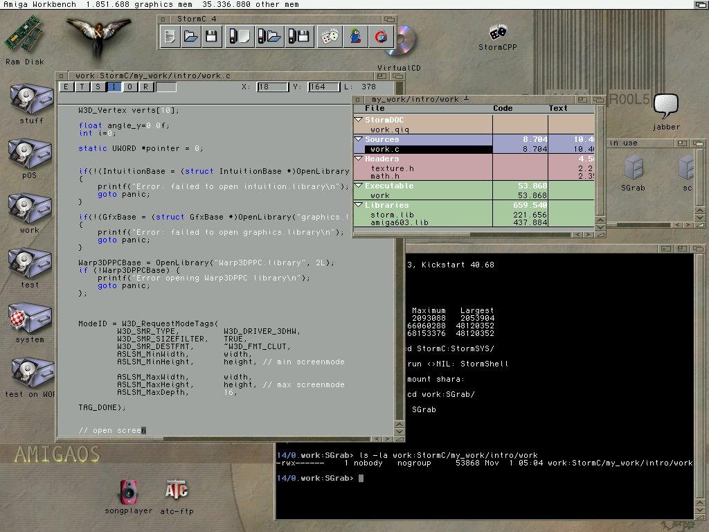Click the editor's scroll down arrow
Screen dimensions: 709x532
tap(400, 432)
